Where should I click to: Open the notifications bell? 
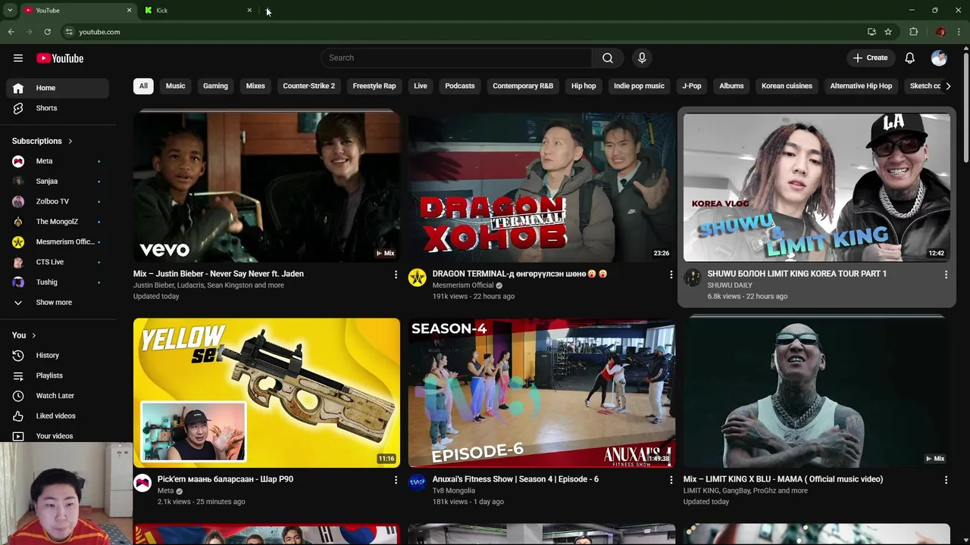[910, 58]
